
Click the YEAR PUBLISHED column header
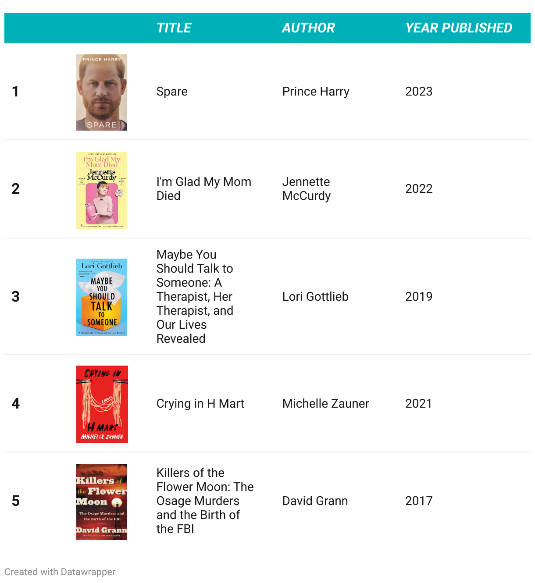coord(459,28)
